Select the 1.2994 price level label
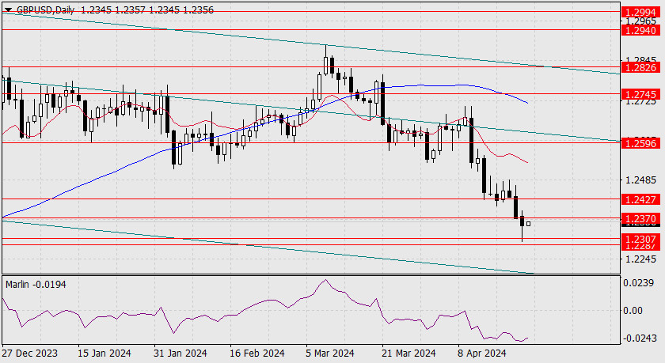 pos(640,13)
